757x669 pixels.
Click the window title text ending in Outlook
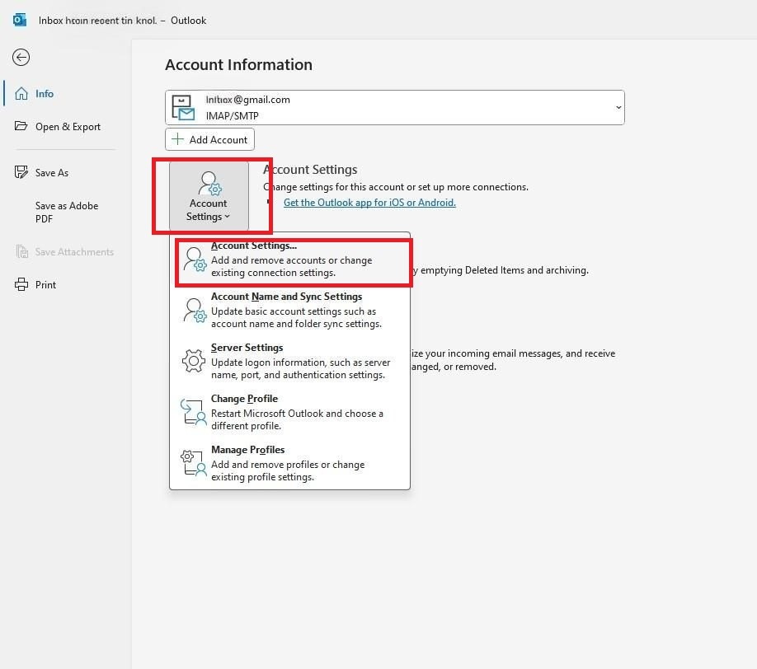click(122, 21)
